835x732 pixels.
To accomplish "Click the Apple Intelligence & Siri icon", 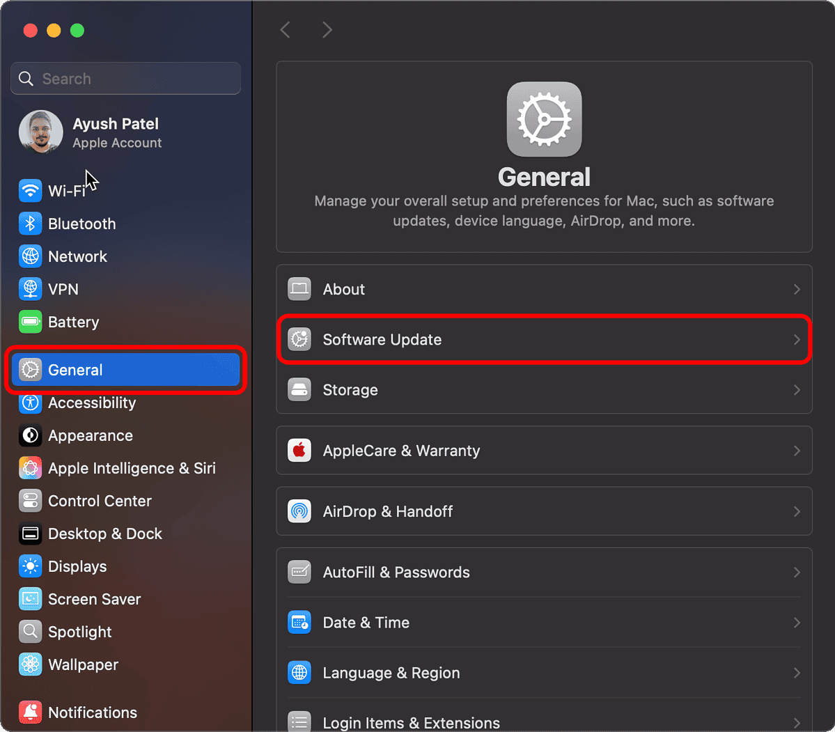I will pyautogui.click(x=30, y=468).
